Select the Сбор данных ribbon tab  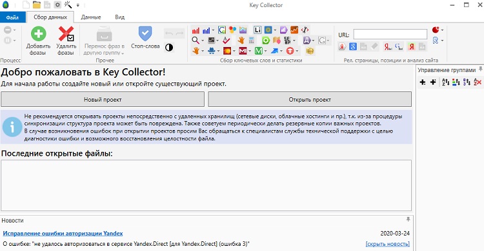(x=50, y=17)
